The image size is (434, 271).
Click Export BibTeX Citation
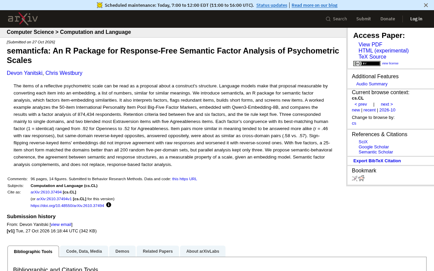(x=377, y=161)
